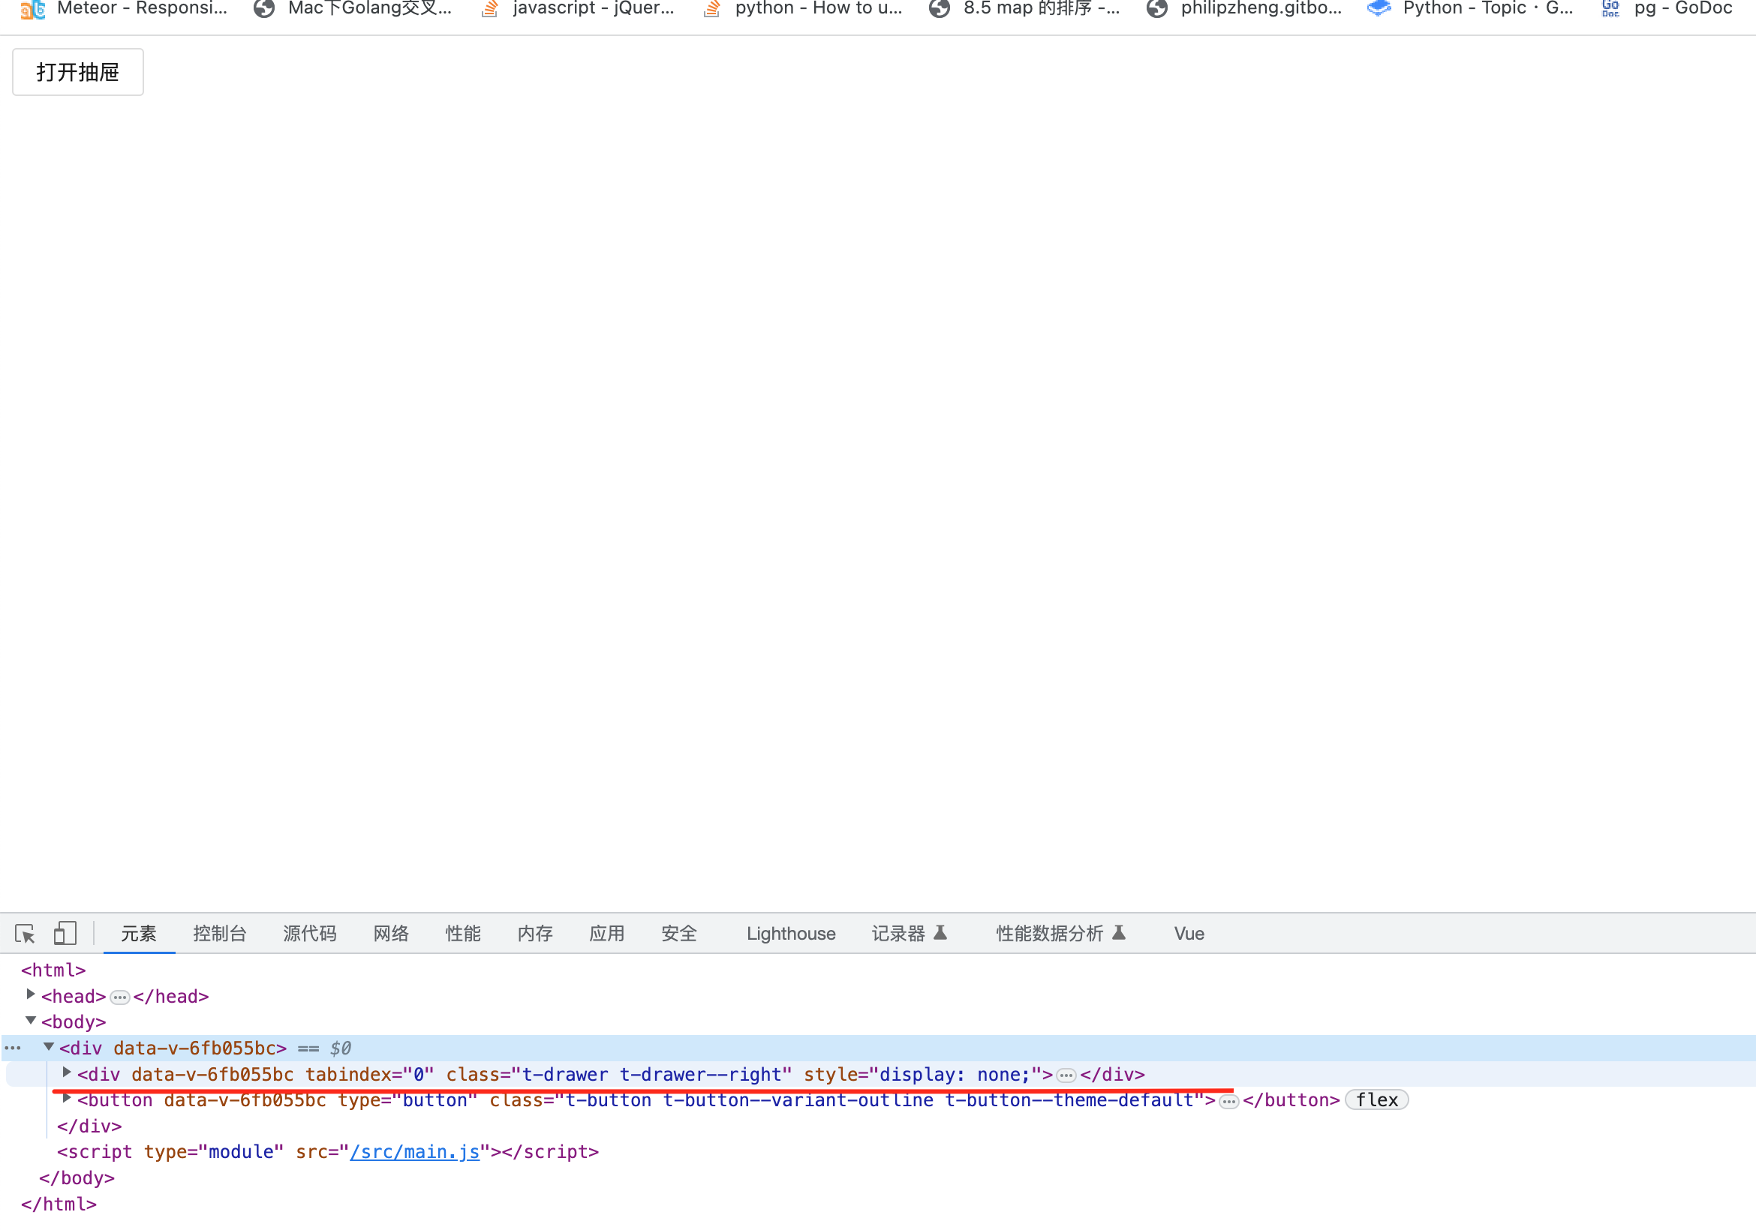Click the ellipsis menu beside selected div
The width and height of the screenshot is (1756, 1230).
pyautogui.click(x=12, y=1047)
